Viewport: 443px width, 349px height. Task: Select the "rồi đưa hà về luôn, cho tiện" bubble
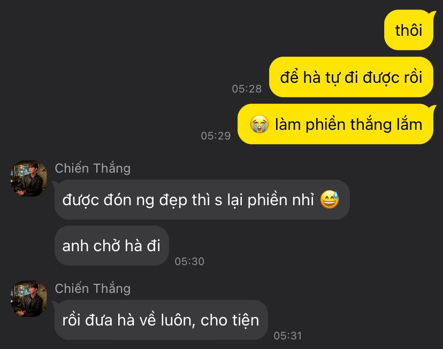[x=161, y=320]
